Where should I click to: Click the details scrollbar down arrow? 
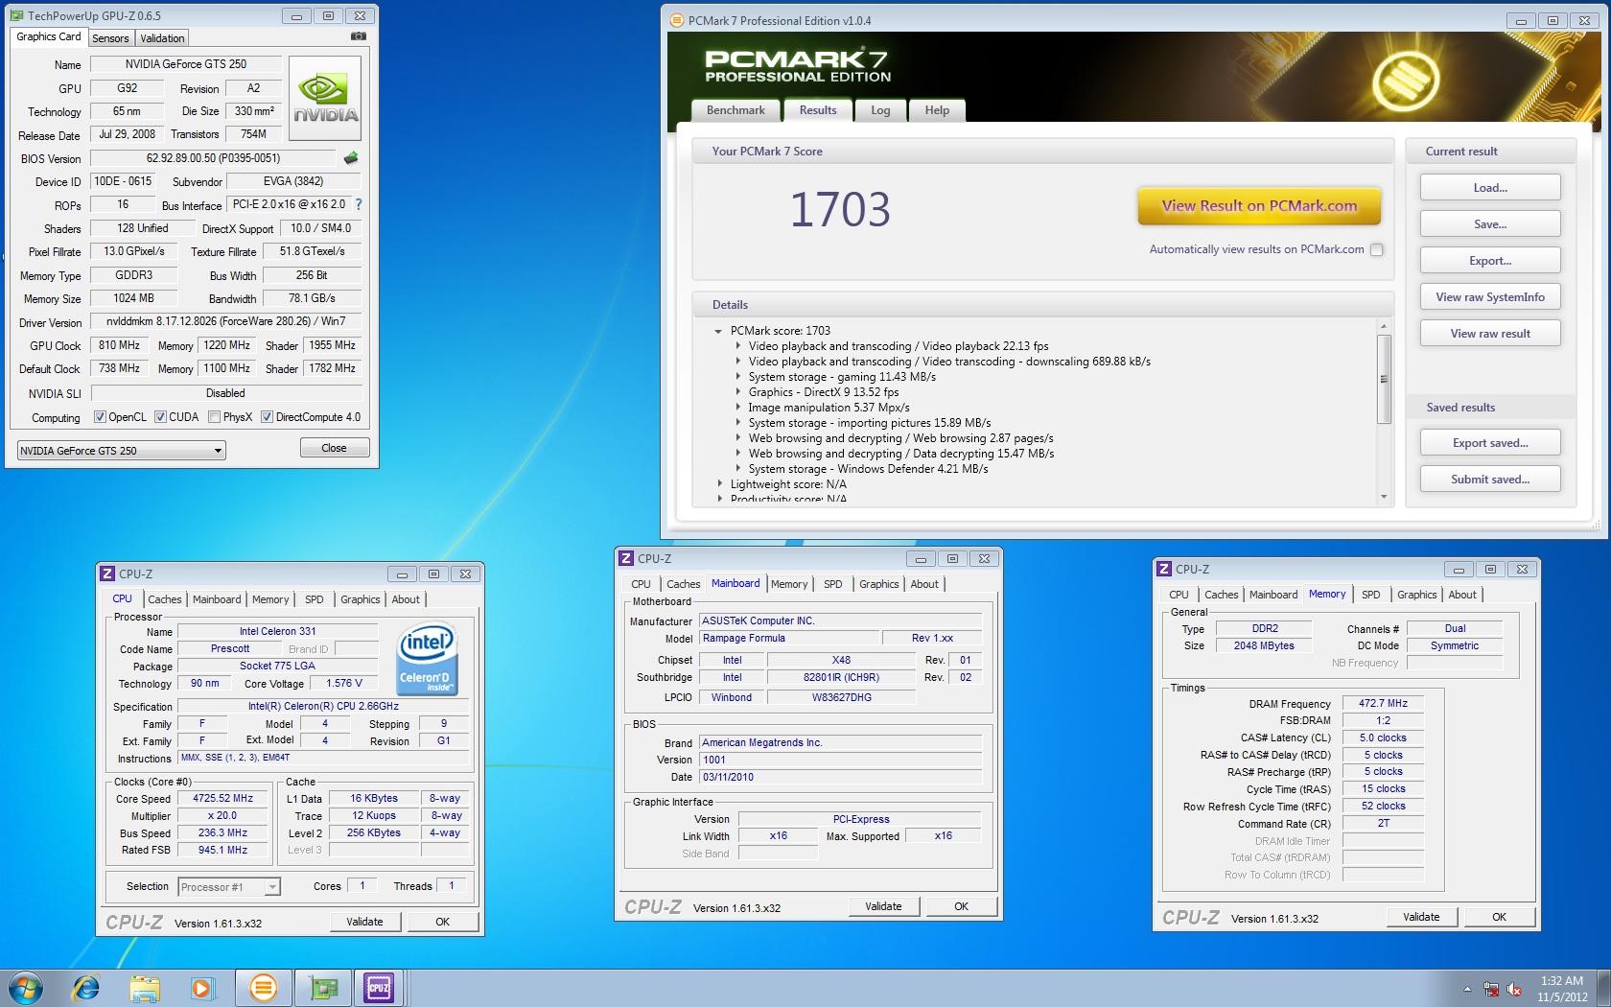click(x=1384, y=497)
